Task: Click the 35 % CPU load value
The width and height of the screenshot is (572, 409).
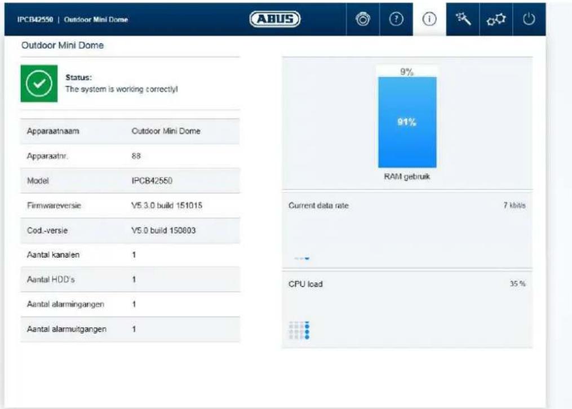Action: (x=518, y=283)
